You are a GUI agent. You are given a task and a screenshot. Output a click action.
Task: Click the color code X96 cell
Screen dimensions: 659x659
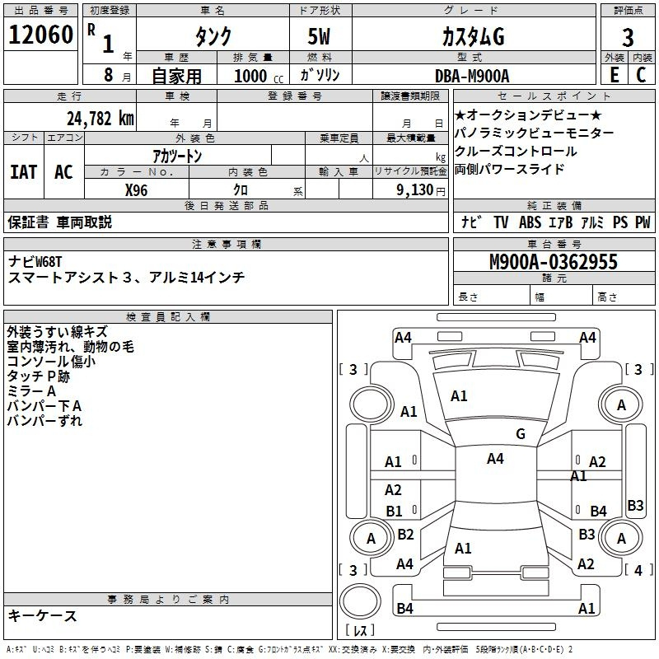tap(136, 190)
